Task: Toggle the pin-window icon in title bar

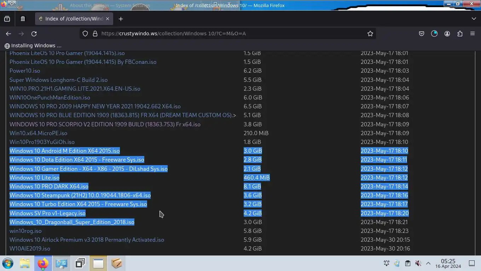Action: pyautogui.click(x=12, y=4)
